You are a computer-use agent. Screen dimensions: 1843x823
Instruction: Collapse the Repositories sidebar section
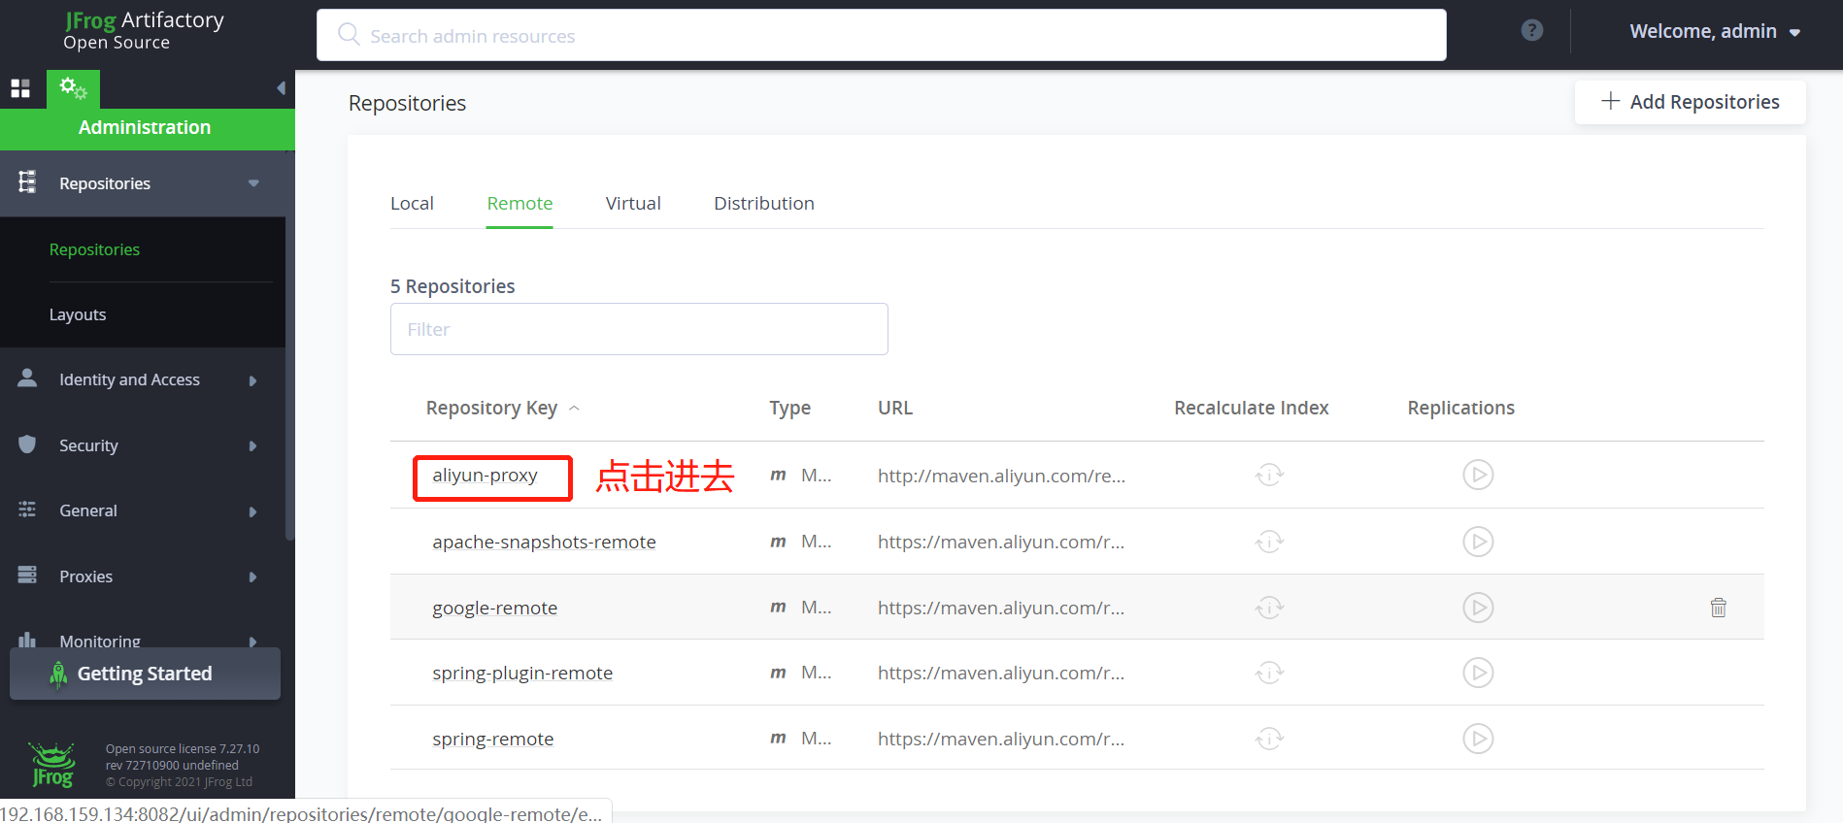coord(253,183)
